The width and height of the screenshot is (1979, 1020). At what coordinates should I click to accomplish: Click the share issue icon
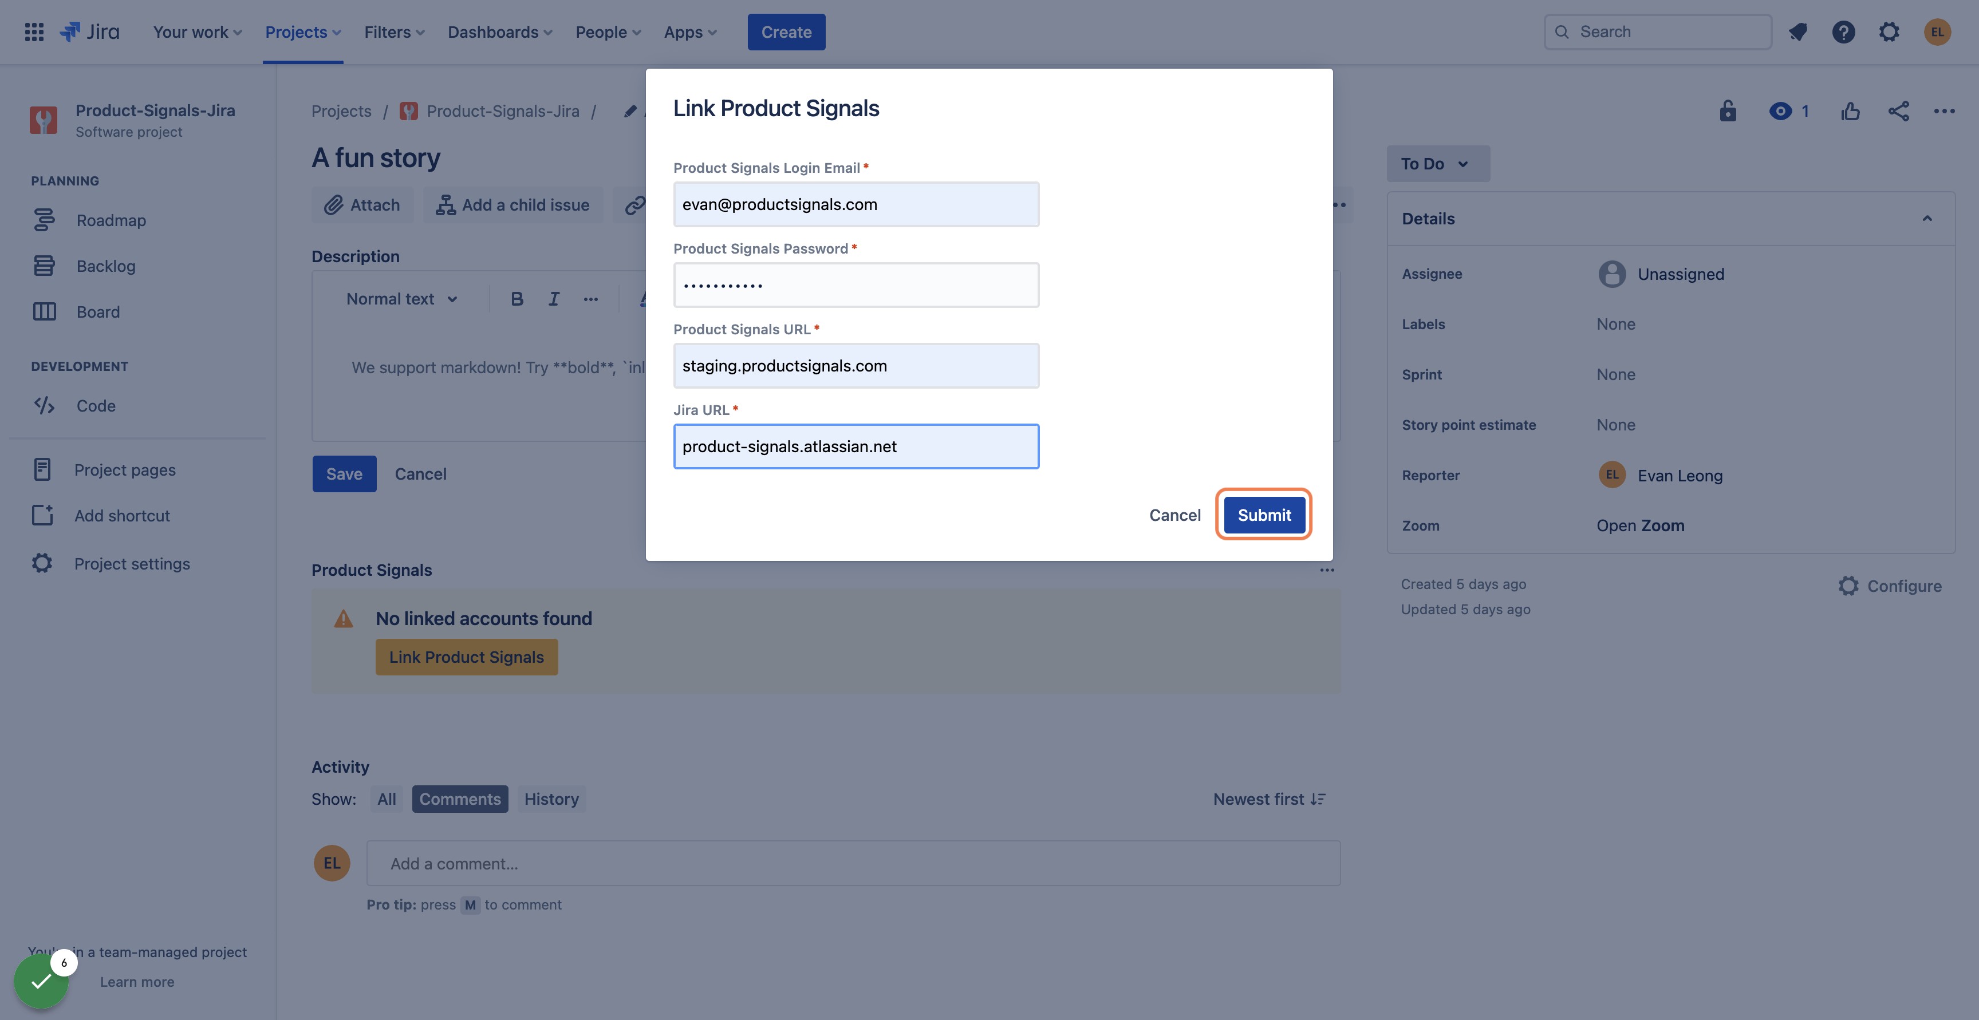coord(1898,112)
